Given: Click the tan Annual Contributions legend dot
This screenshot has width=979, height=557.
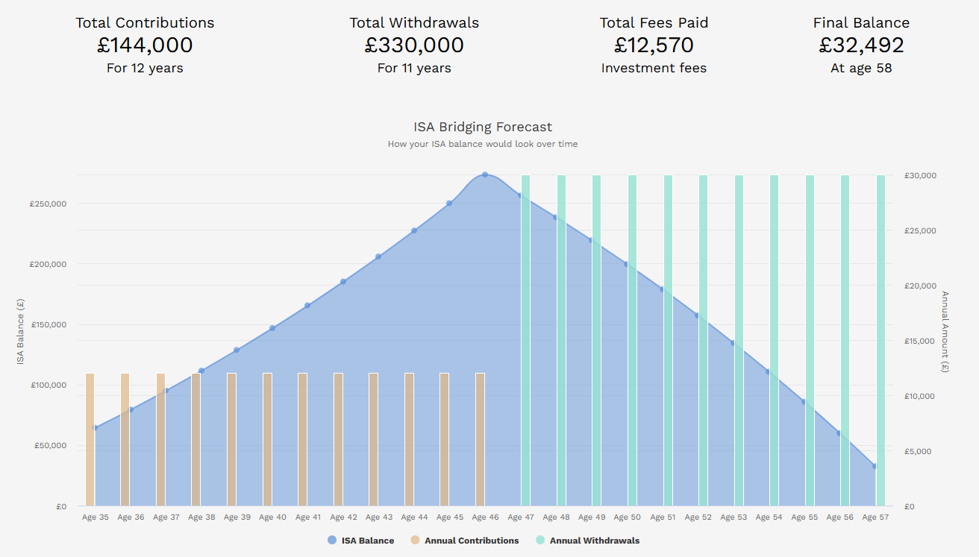Looking at the screenshot, I should pos(415,541).
